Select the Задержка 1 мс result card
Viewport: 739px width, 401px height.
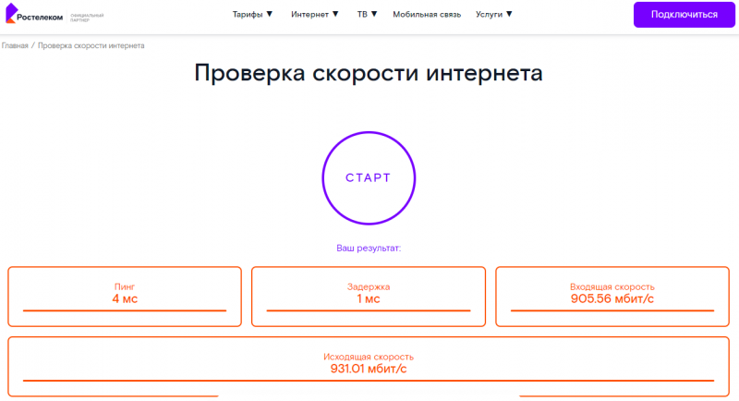[369, 297]
